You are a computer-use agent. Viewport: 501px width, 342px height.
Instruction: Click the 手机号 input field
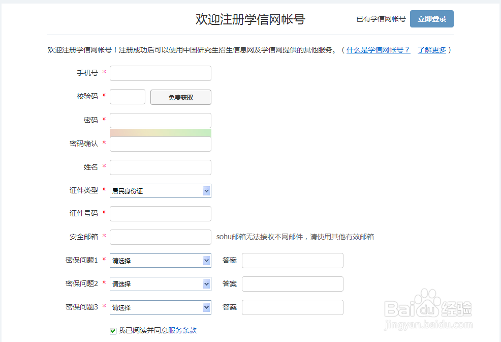160,73
